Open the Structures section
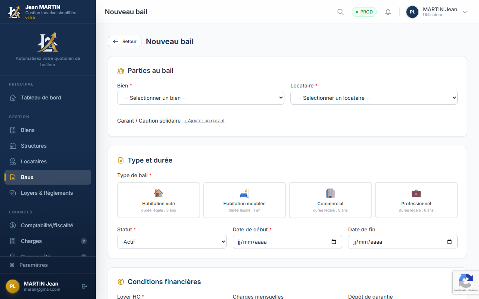479x299 pixels. (34, 146)
